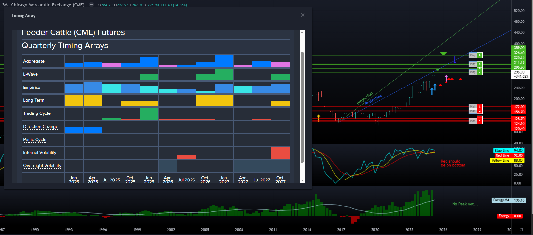Open the Long Term row link

34,100
